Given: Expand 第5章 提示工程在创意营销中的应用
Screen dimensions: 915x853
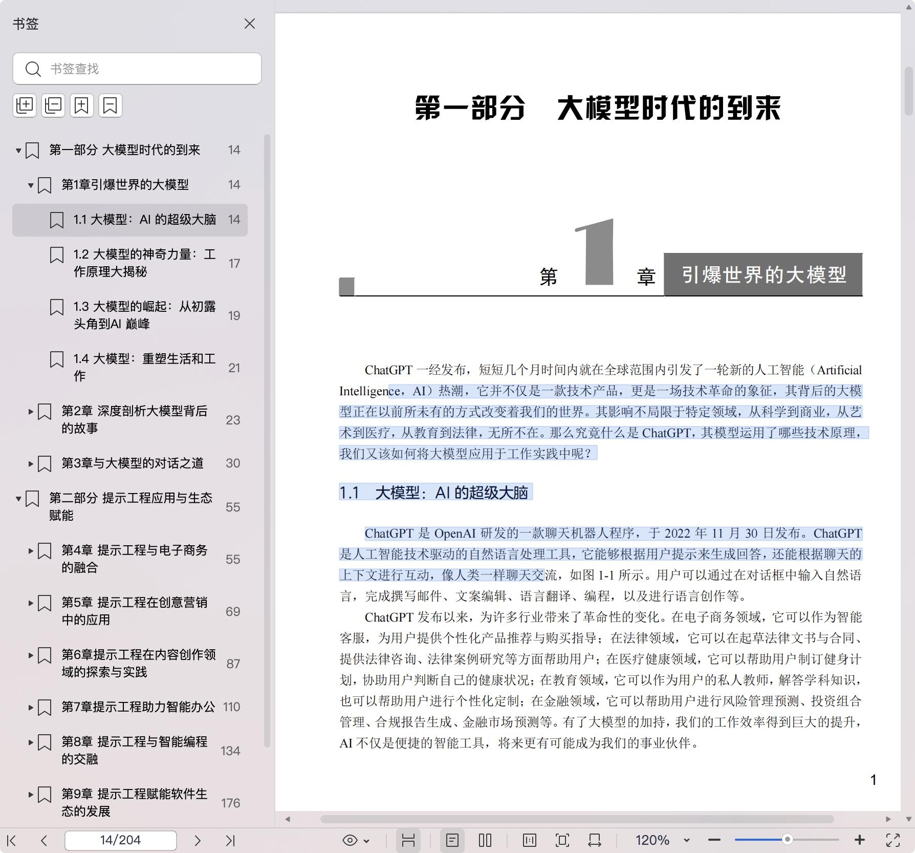Looking at the screenshot, I should click(31, 603).
